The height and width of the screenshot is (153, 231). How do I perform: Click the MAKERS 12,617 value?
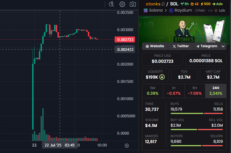click(x=151, y=142)
